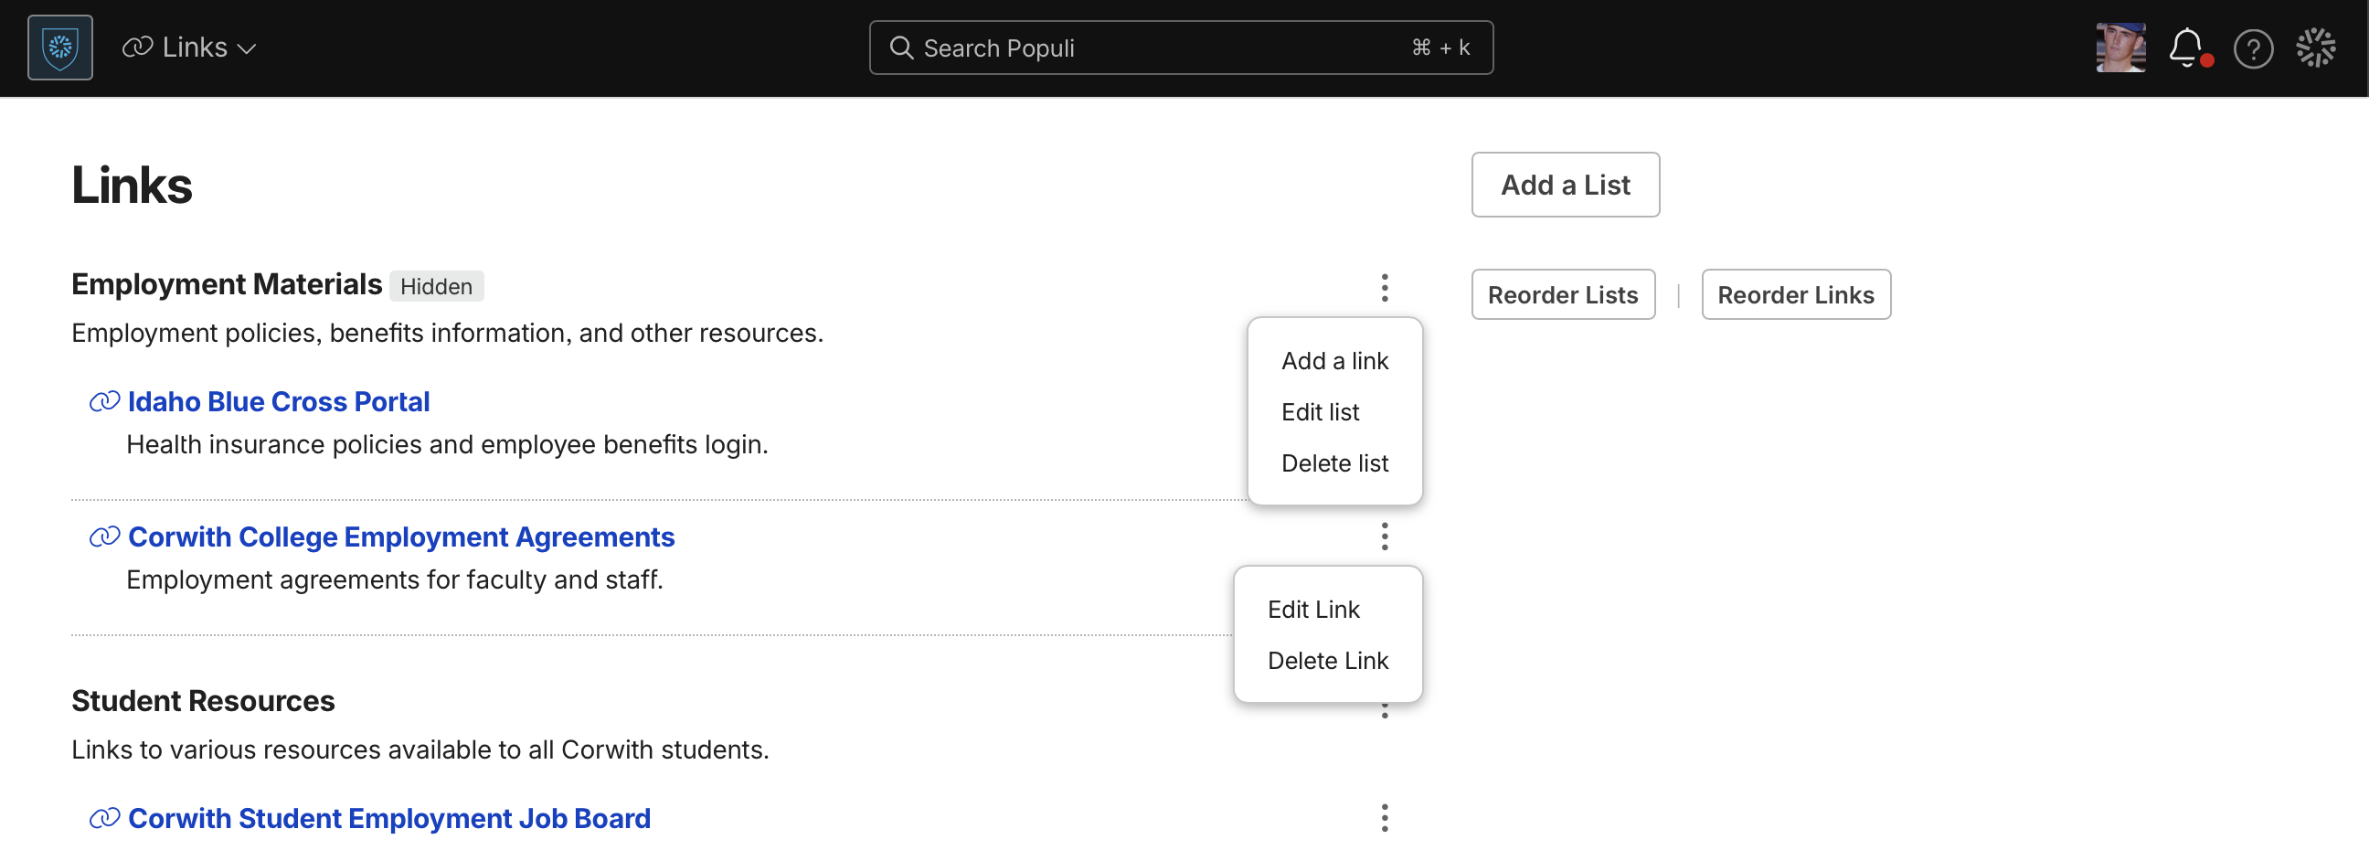Viewport: 2369px width, 850px height.
Task: Click the Add a List button
Action: [x=1565, y=185]
